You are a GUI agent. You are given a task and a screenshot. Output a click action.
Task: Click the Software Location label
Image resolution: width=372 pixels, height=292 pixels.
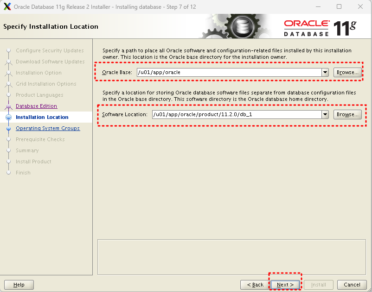pos(125,114)
